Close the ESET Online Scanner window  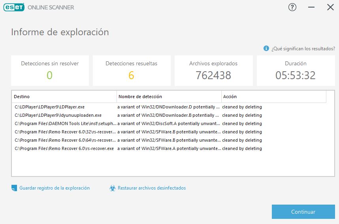pyautogui.click(x=330, y=7)
